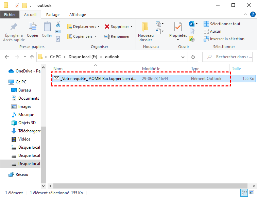Click the Rechercher dans search field

[x=227, y=57]
